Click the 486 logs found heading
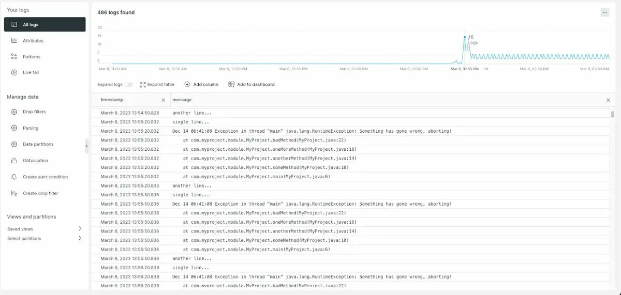 pyautogui.click(x=116, y=12)
